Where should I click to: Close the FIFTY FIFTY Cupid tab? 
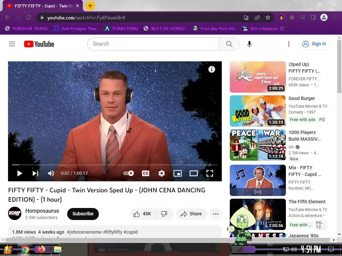pos(77,6)
